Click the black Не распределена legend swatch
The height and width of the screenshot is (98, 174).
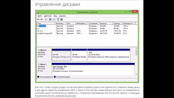38,77
